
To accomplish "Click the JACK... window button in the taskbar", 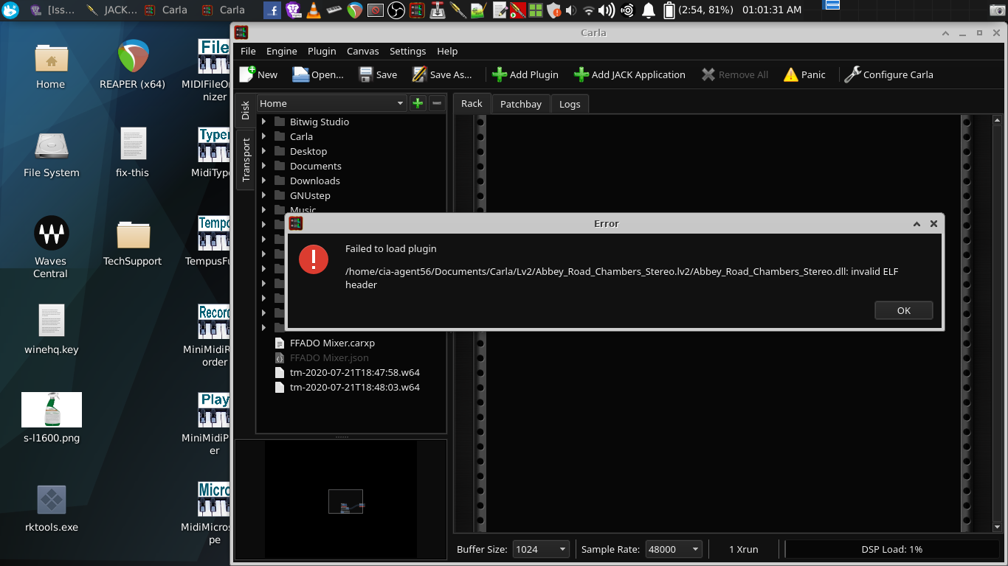I will [x=111, y=10].
